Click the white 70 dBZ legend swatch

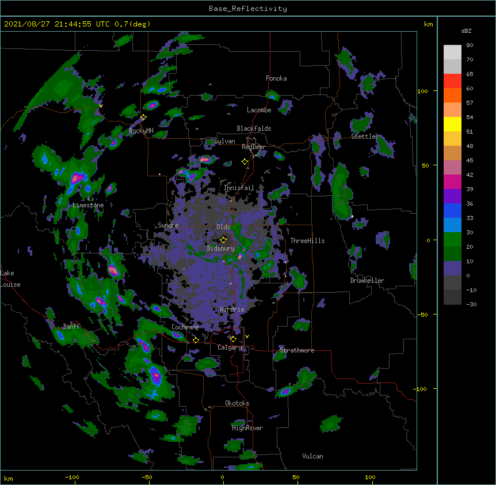tap(452, 52)
